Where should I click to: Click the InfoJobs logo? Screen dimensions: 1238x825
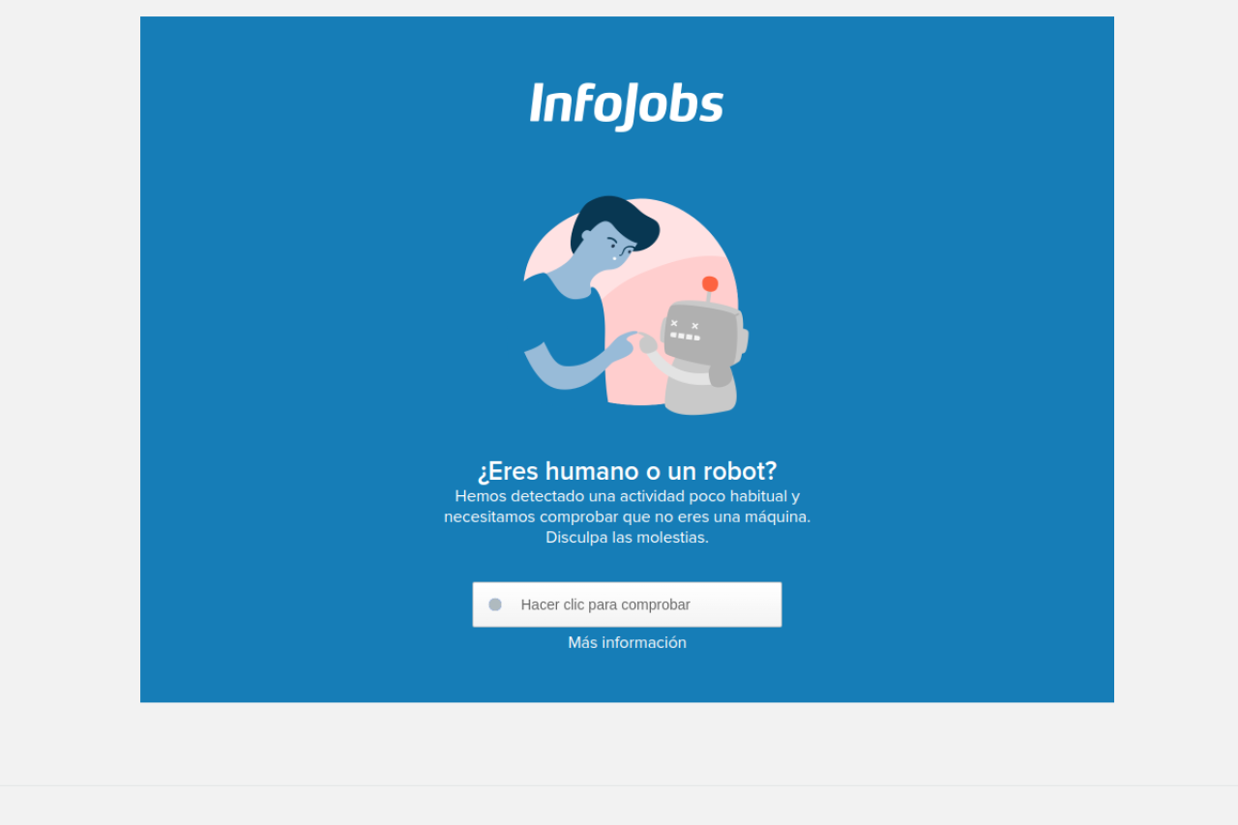pyautogui.click(x=627, y=106)
